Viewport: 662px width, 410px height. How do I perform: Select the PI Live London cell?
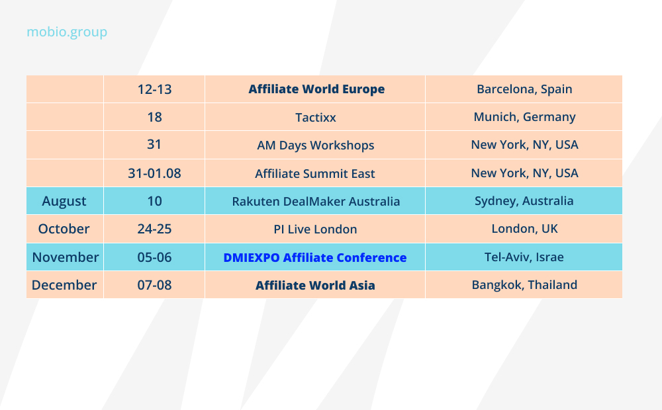pos(315,229)
